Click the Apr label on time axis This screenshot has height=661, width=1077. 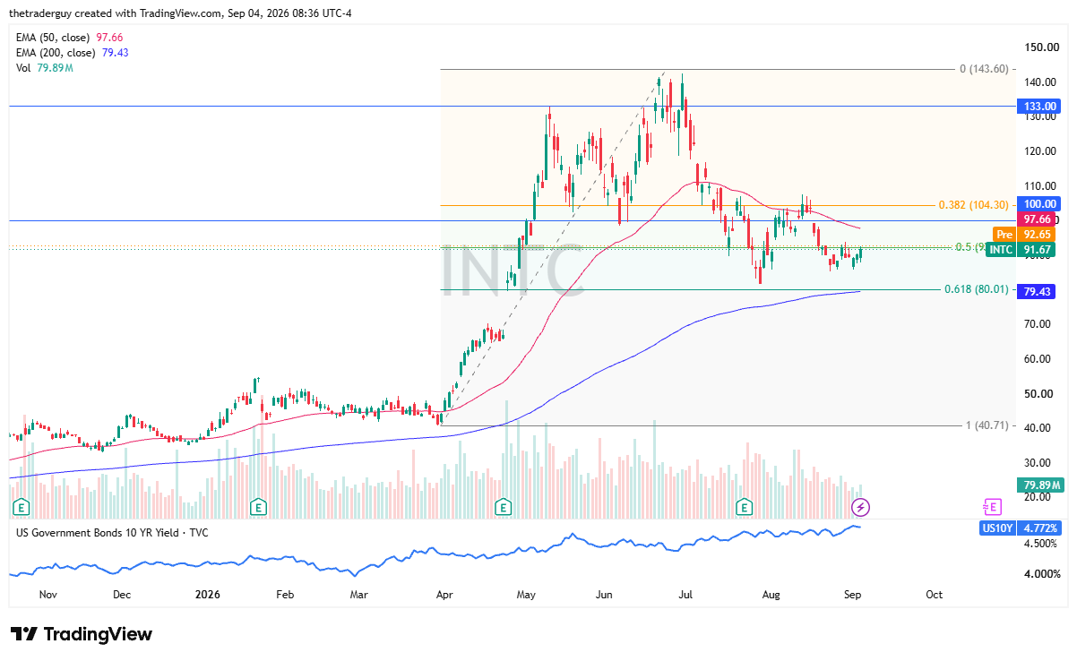pos(443,595)
